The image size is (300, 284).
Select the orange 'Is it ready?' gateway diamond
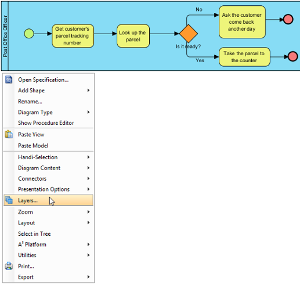(189, 34)
